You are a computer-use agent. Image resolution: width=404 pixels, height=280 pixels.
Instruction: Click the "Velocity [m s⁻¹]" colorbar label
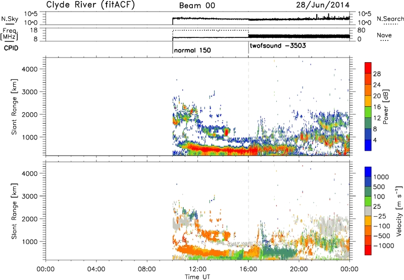[399, 211]
